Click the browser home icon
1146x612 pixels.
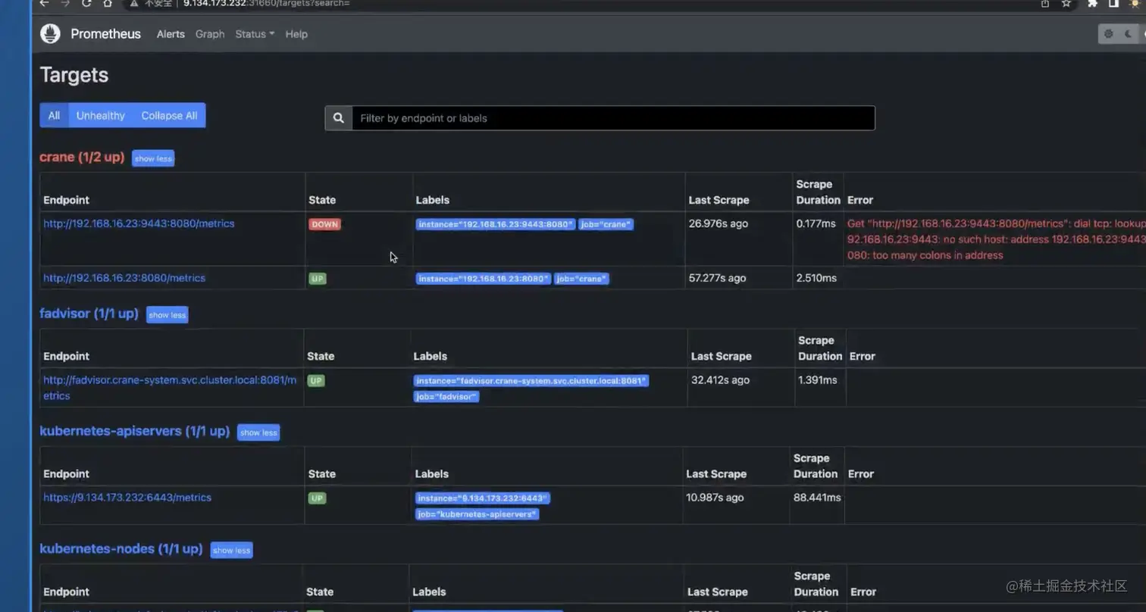108,3
